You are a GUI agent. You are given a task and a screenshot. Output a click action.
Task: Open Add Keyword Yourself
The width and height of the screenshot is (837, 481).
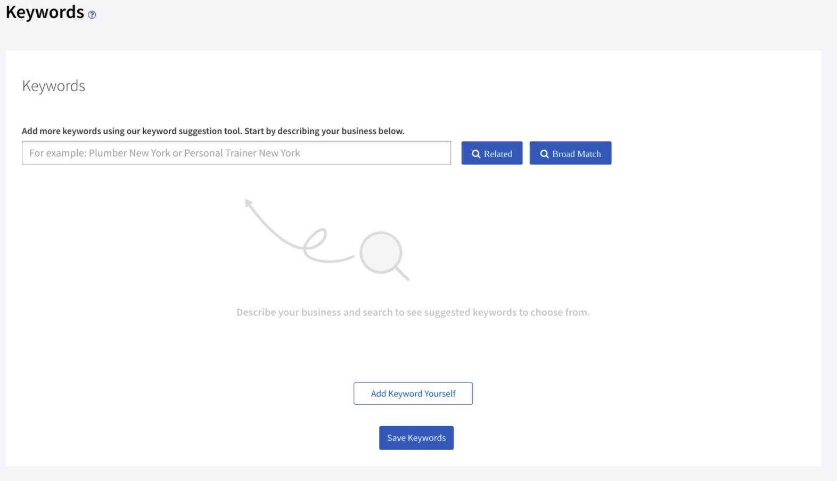[x=413, y=394]
